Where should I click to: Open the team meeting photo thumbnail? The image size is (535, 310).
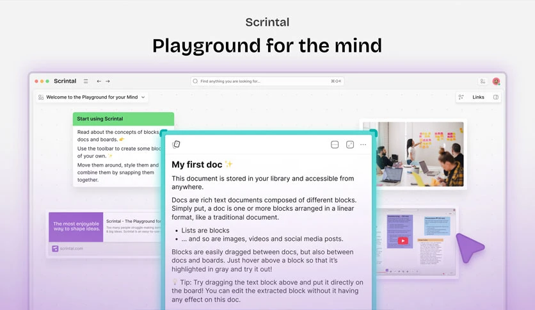(413, 154)
